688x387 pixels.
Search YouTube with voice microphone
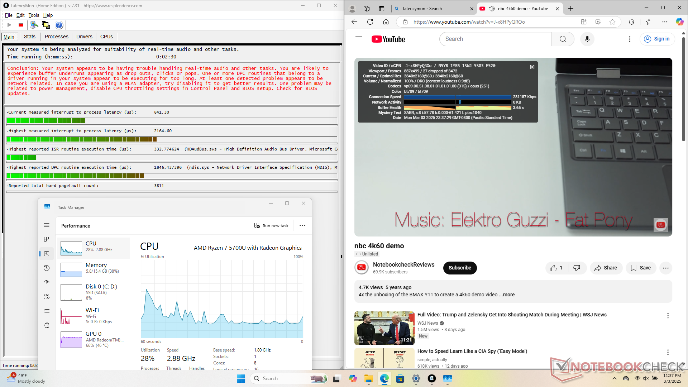tap(587, 39)
